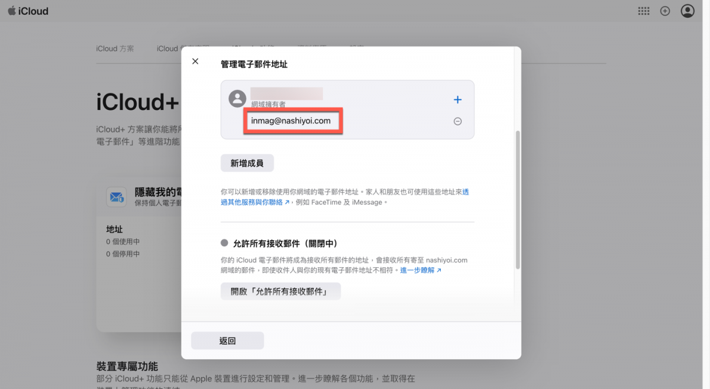Screen dimensions: 710x389
Task: Open the 進一步瞭解 link
Action: (x=421, y=270)
